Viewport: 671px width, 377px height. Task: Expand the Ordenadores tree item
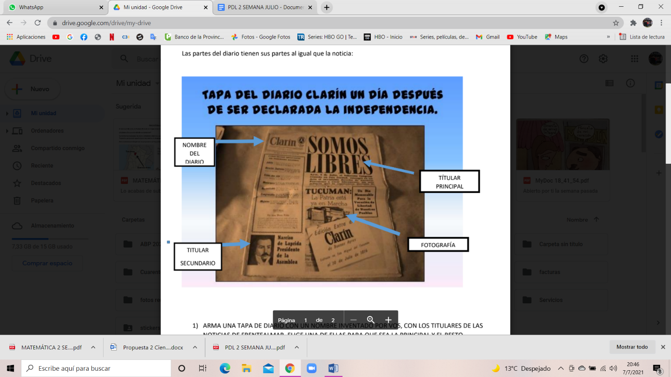pos(7,131)
